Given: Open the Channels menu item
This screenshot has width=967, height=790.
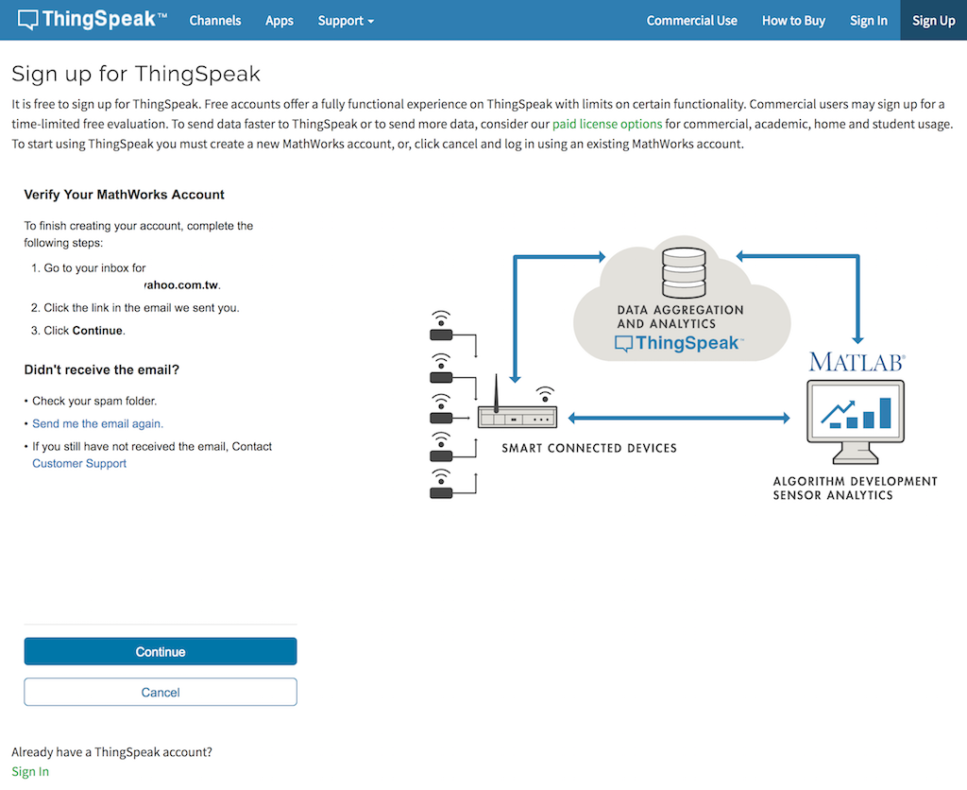Looking at the screenshot, I should click(x=215, y=21).
